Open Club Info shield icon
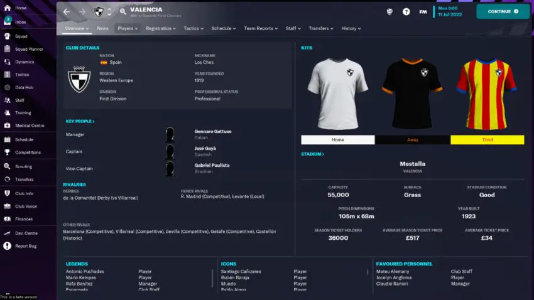The width and height of the screenshot is (534, 300). point(7,193)
